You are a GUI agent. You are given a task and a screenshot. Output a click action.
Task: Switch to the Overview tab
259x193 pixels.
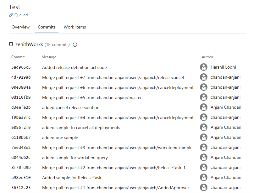pyautogui.click(x=20, y=27)
